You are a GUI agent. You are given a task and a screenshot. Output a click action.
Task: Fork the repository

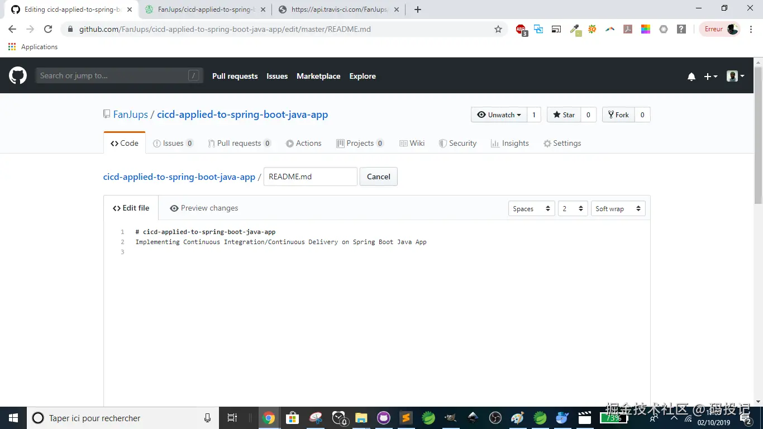[x=618, y=115]
